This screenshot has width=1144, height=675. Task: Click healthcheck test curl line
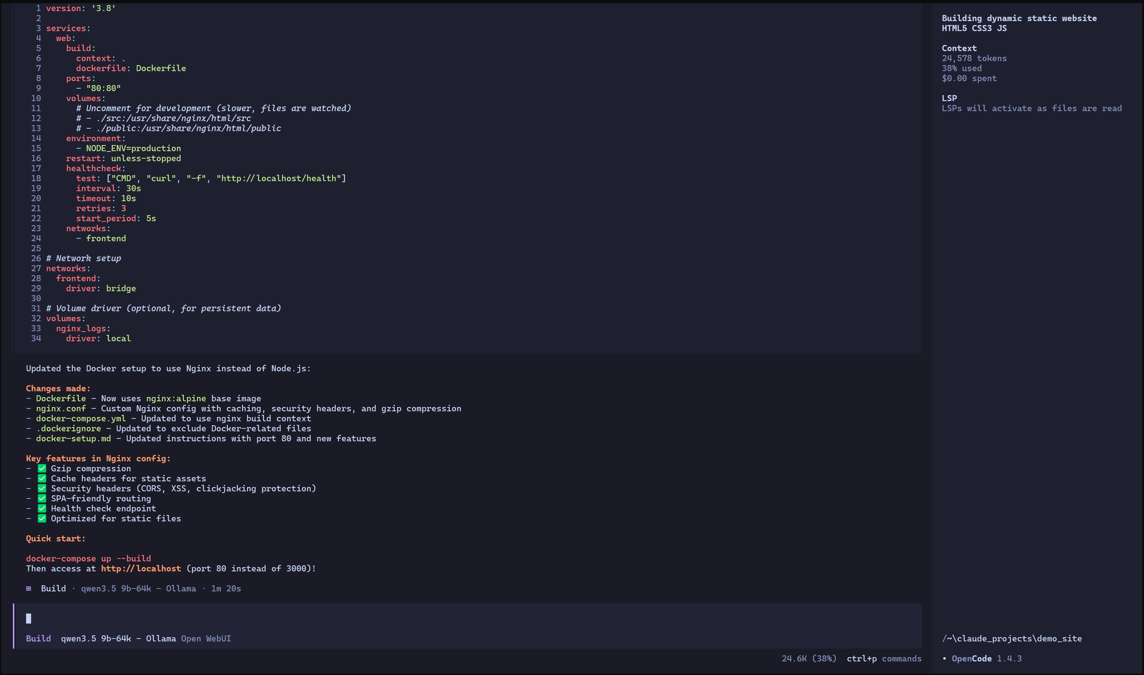click(211, 178)
